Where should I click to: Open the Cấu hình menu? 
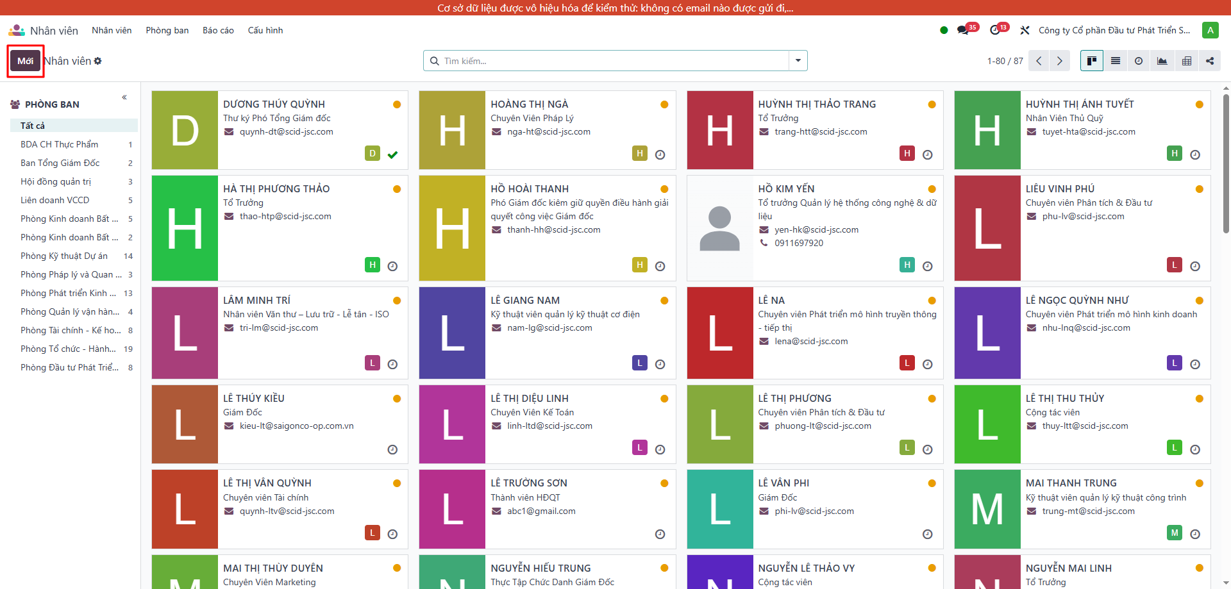[265, 30]
